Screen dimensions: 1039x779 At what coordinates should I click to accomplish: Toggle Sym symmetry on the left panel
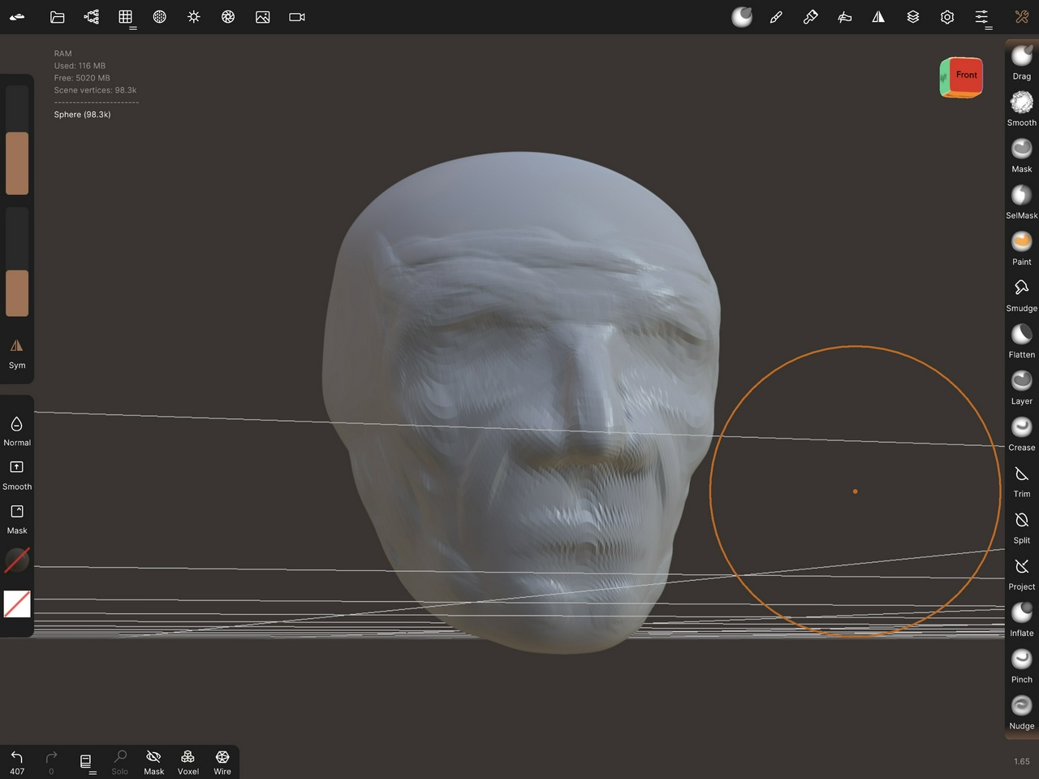(x=17, y=353)
